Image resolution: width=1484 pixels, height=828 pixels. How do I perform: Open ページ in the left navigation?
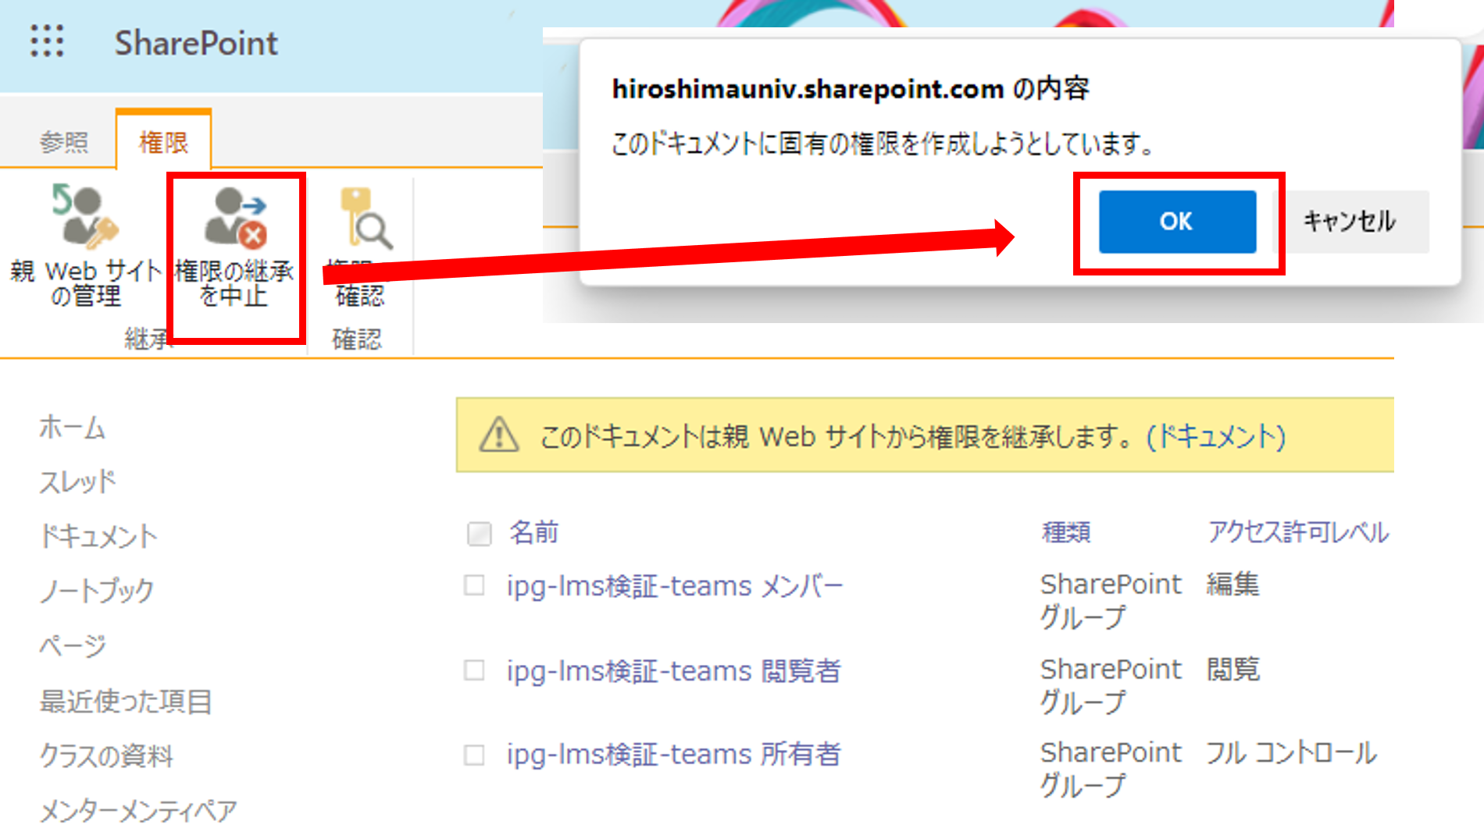pyautogui.click(x=73, y=645)
